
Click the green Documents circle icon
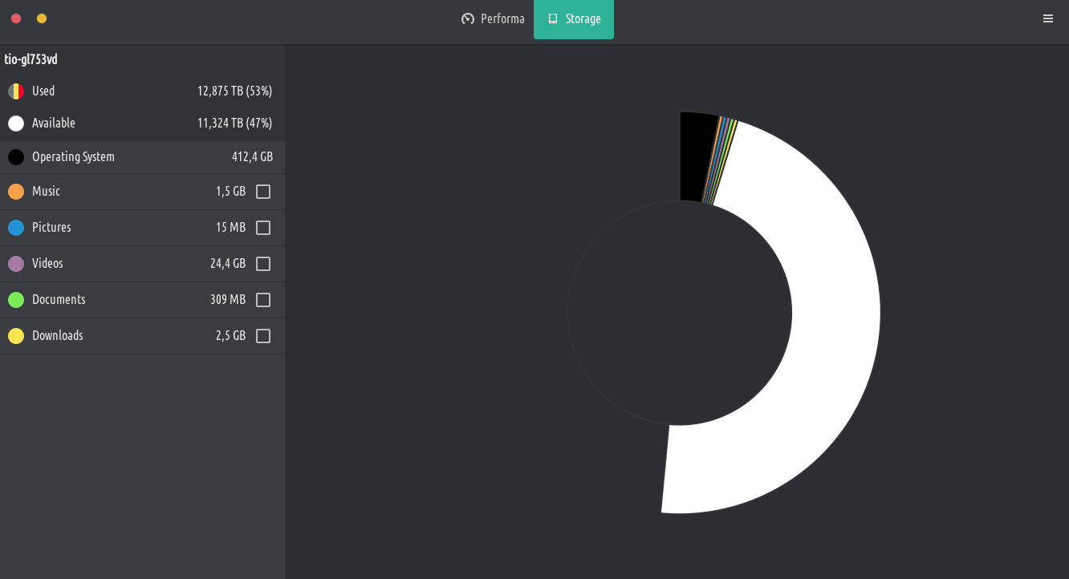tap(16, 300)
